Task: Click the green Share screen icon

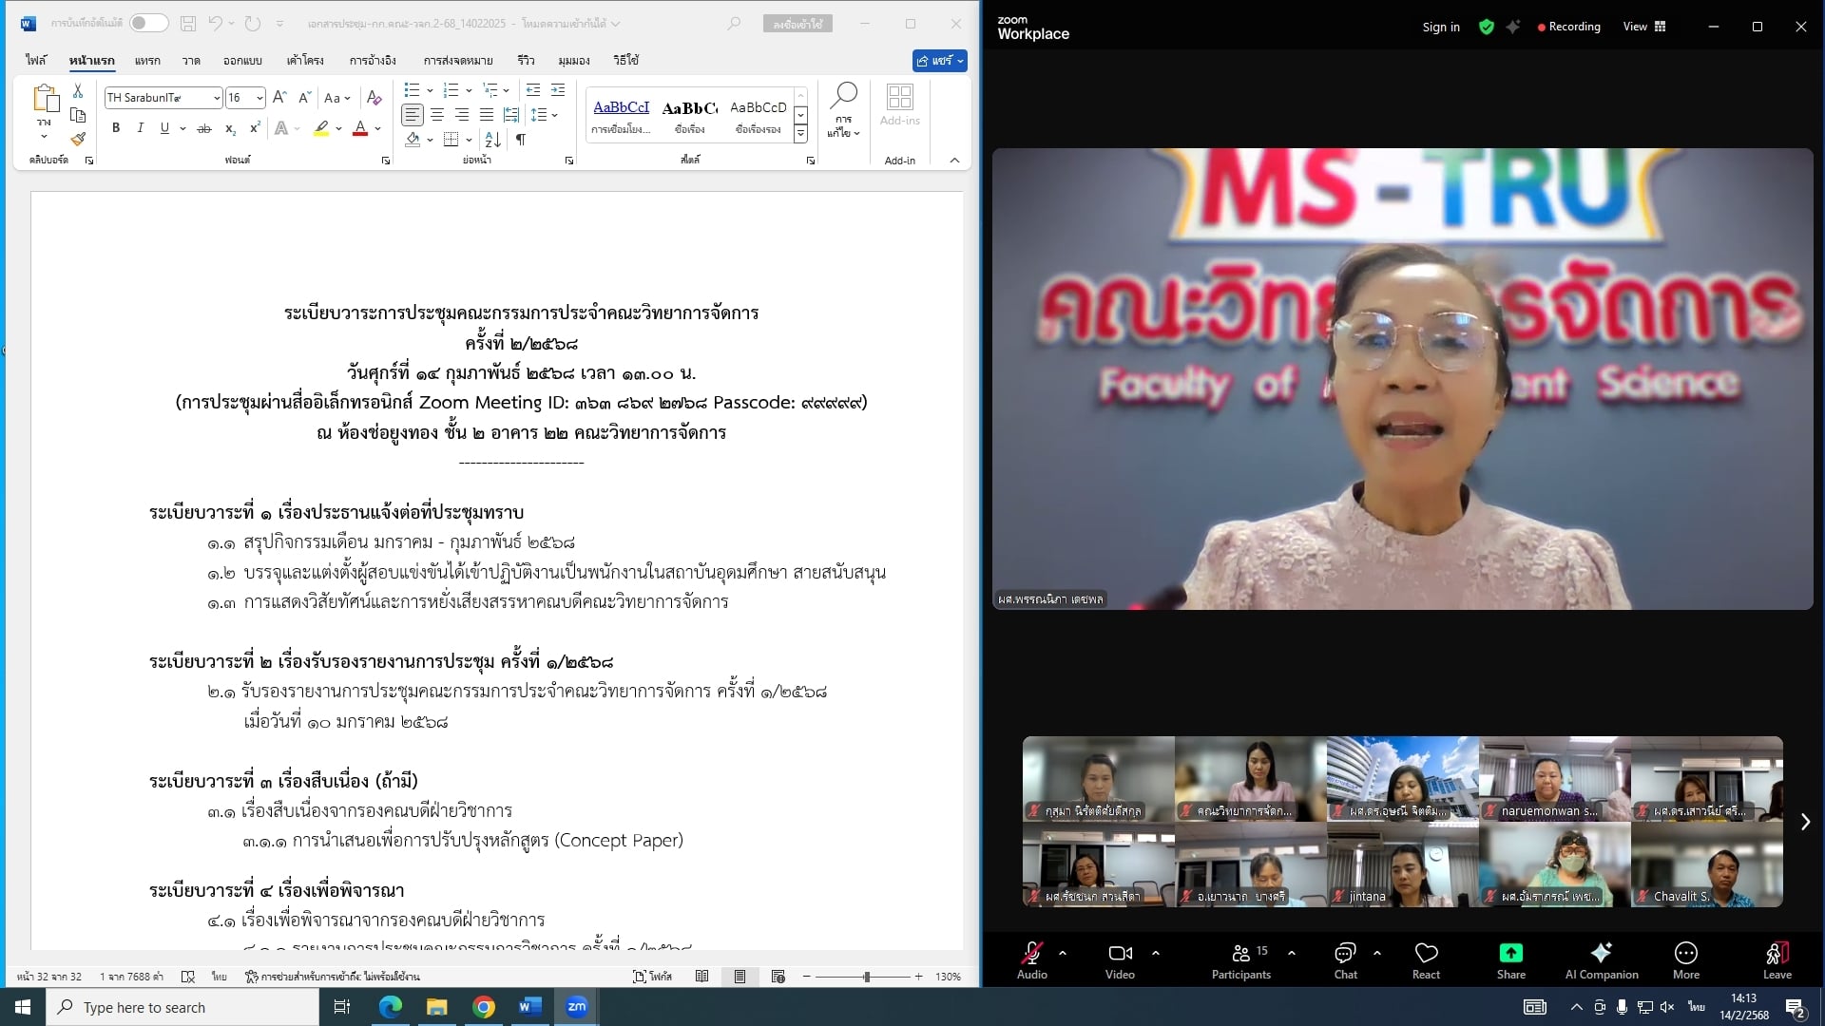Action: tap(1510, 954)
